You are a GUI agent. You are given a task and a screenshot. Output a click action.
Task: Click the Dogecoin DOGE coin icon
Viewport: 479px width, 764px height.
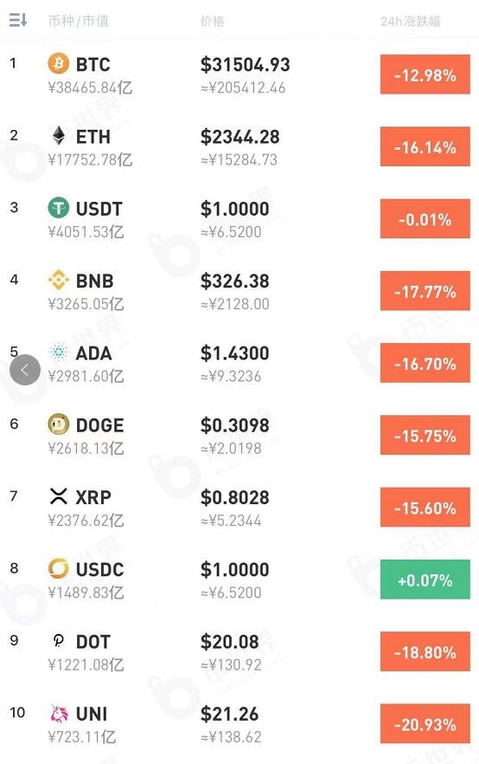coord(58,424)
